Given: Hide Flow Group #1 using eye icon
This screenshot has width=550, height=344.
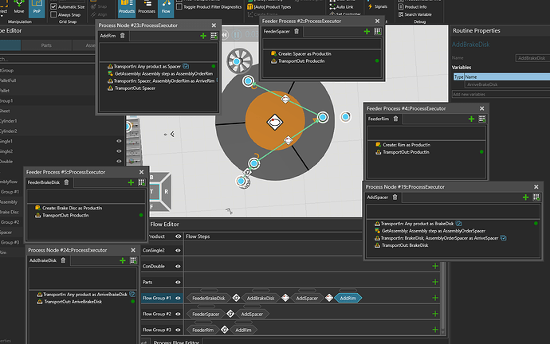Looking at the screenshot, I should (177, 298).
